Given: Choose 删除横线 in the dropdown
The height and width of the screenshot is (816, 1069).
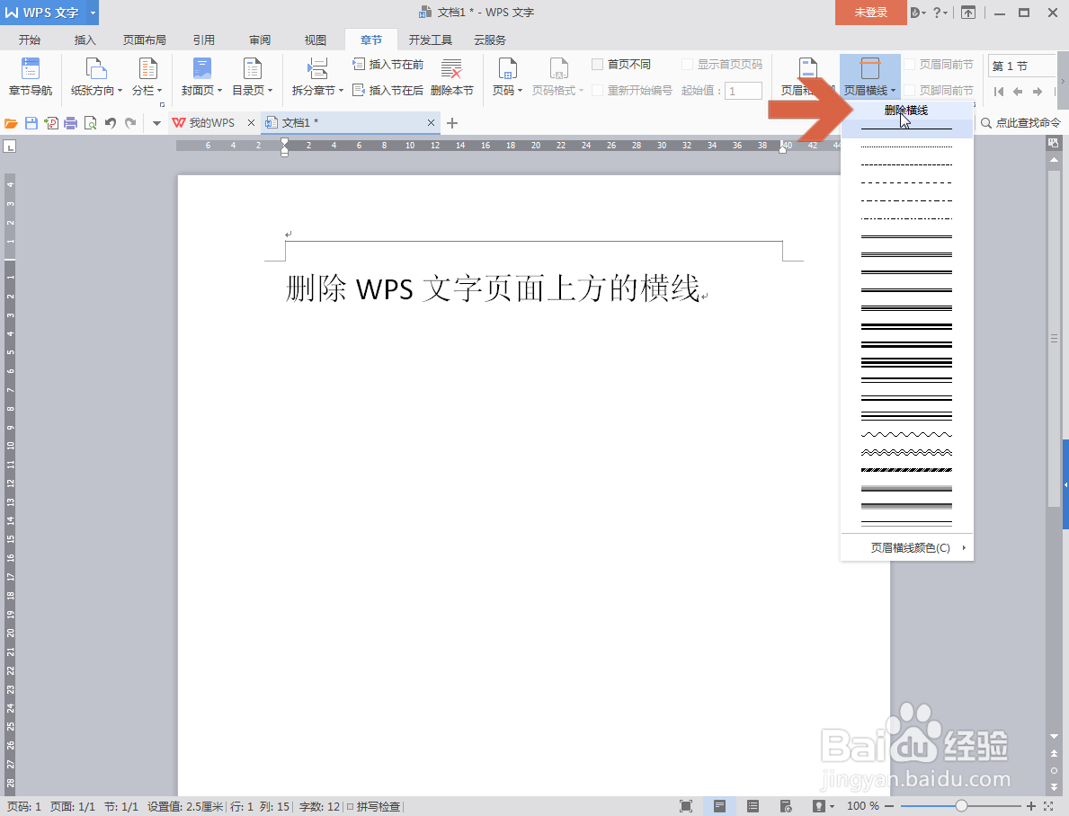Looking at the screenshot, I should pos(906,111).
